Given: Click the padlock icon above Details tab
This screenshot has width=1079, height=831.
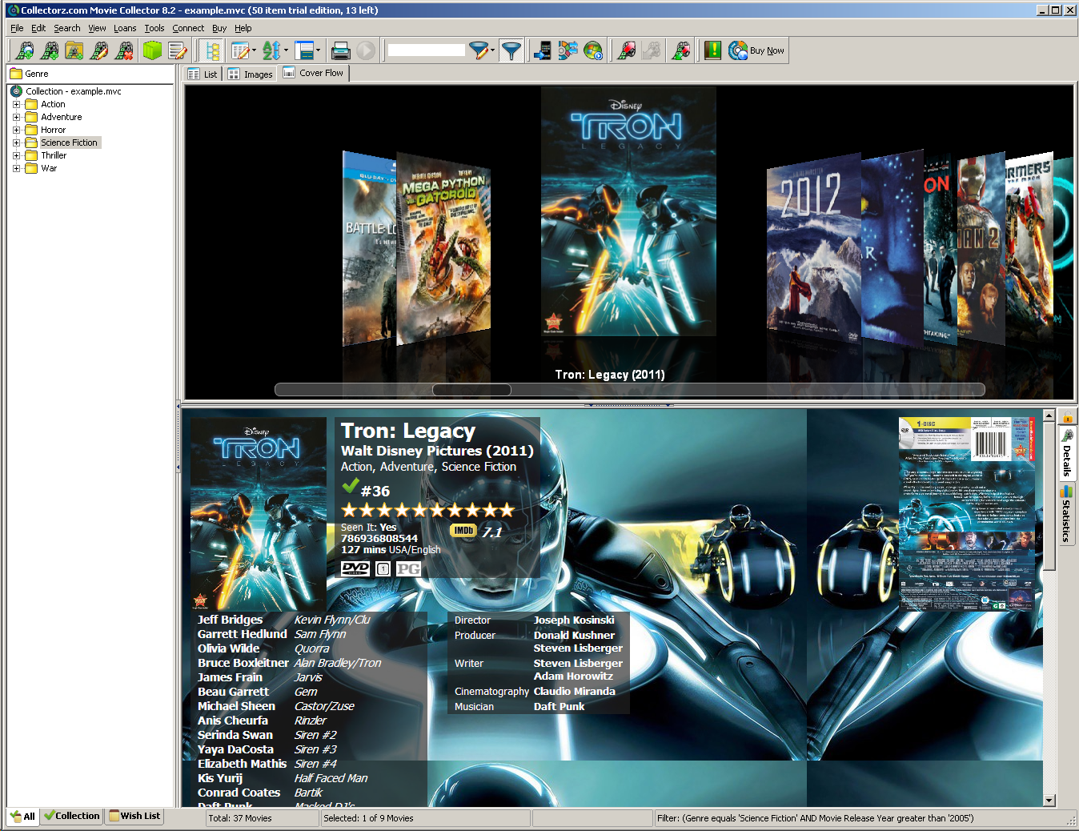Looking at the screenshot, I should click(x=1068, y=417).
